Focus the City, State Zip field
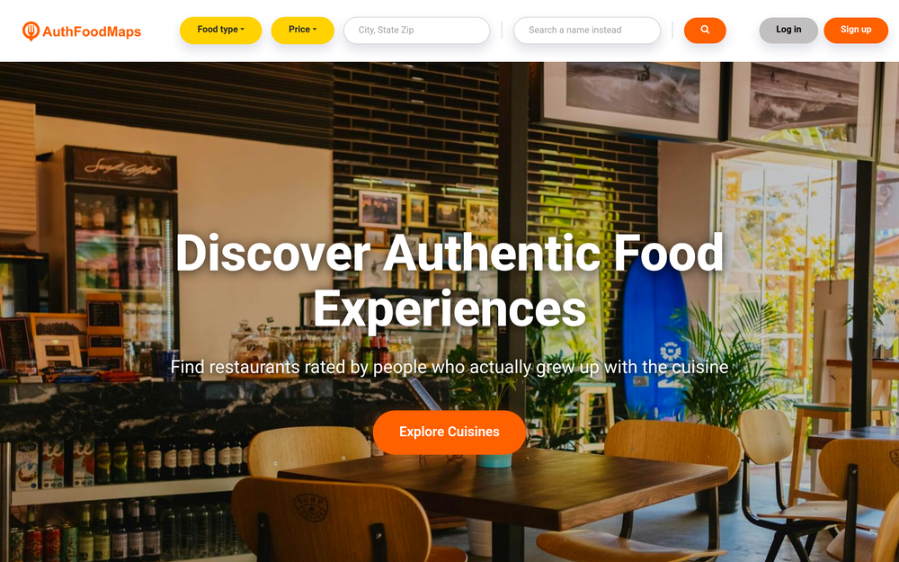Image resolution: width=899 pixels, height=562 pixels. (x=417, y=31)
